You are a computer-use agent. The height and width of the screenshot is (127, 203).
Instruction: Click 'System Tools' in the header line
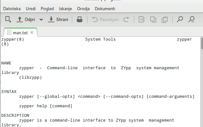[100, 39]
